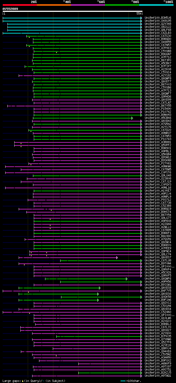Screen dimensions: 176x383
Task: Open hit label UniRef100_A5C9Z6
Action: (158, 273)
